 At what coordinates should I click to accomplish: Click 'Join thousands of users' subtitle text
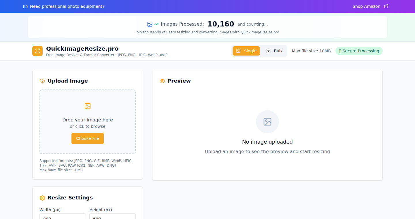click(x=207, y=32)
